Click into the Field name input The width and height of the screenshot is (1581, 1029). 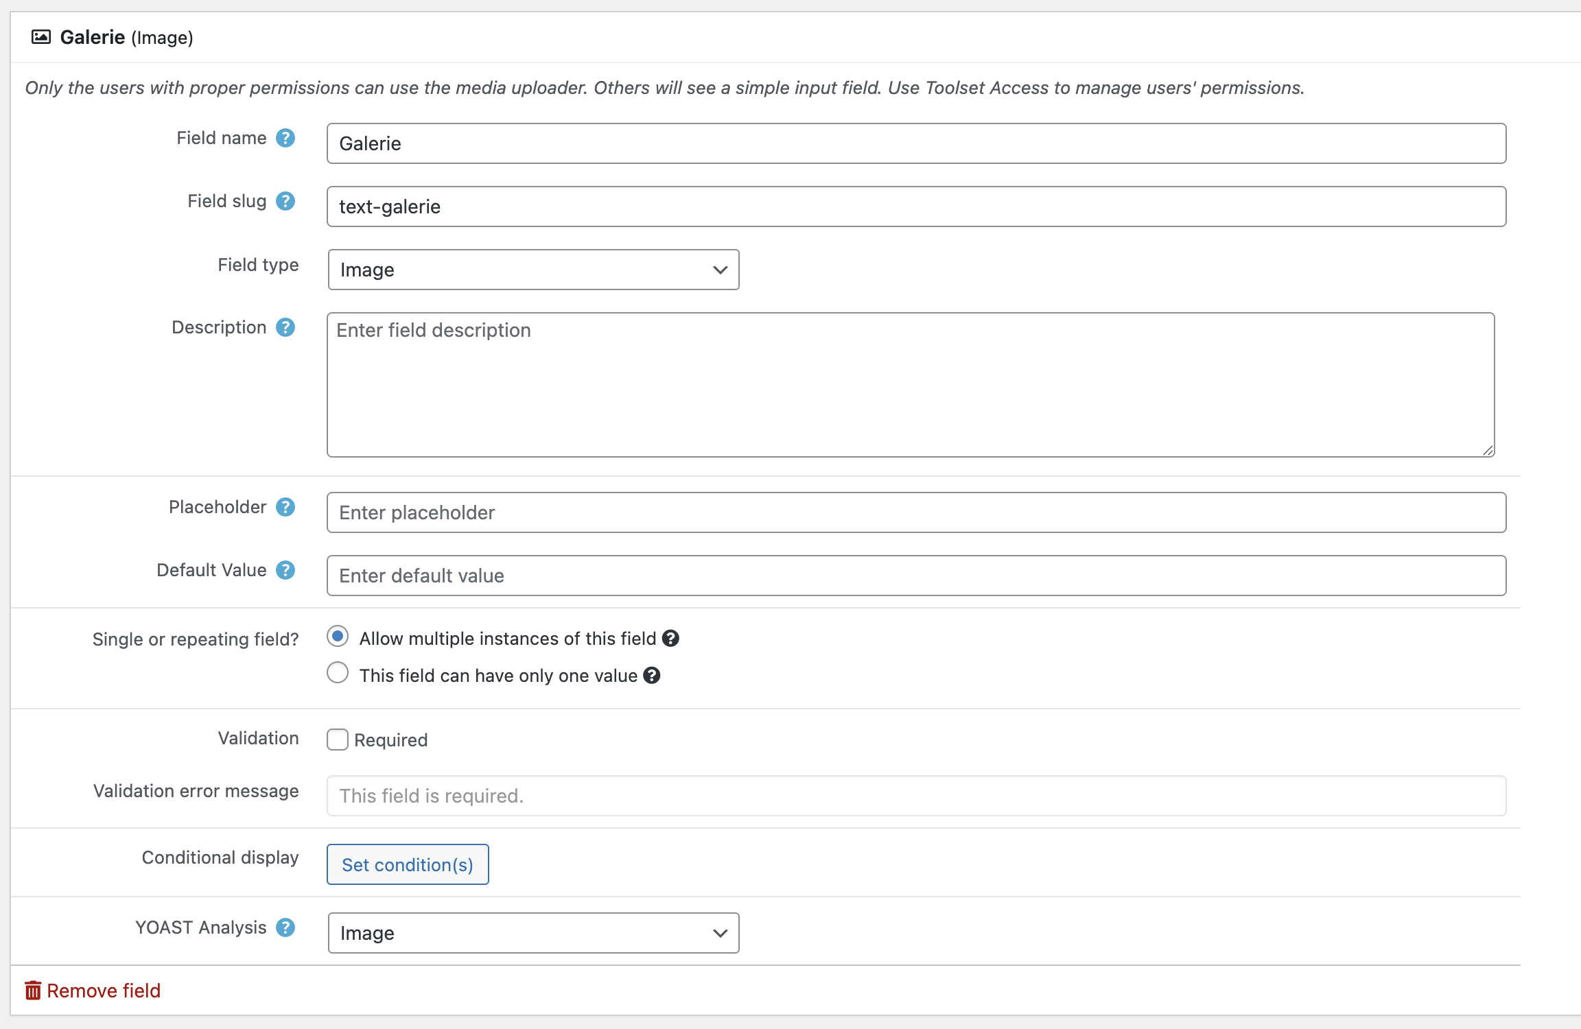916,143
